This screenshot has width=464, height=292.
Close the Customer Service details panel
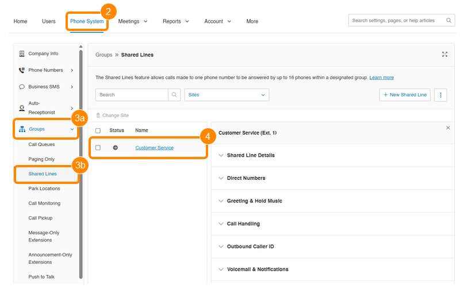click(x=448, y=128)
